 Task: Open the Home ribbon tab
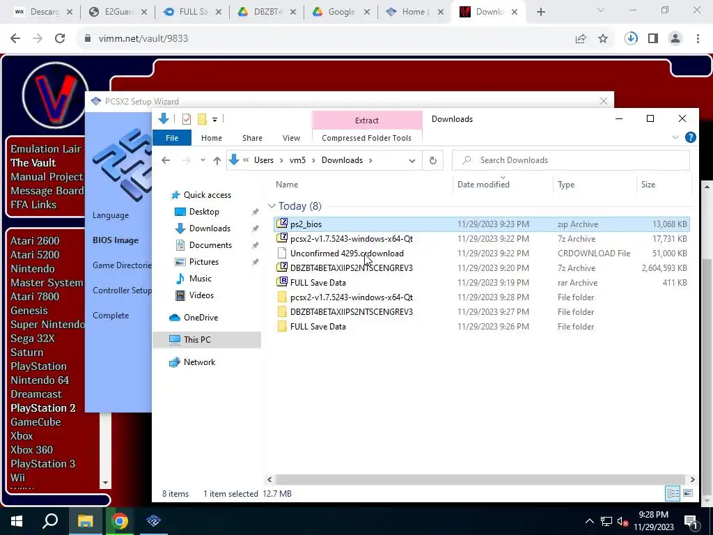tap(212, 138)
